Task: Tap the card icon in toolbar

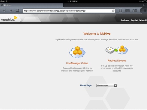Action: click(x=127, y=10)
